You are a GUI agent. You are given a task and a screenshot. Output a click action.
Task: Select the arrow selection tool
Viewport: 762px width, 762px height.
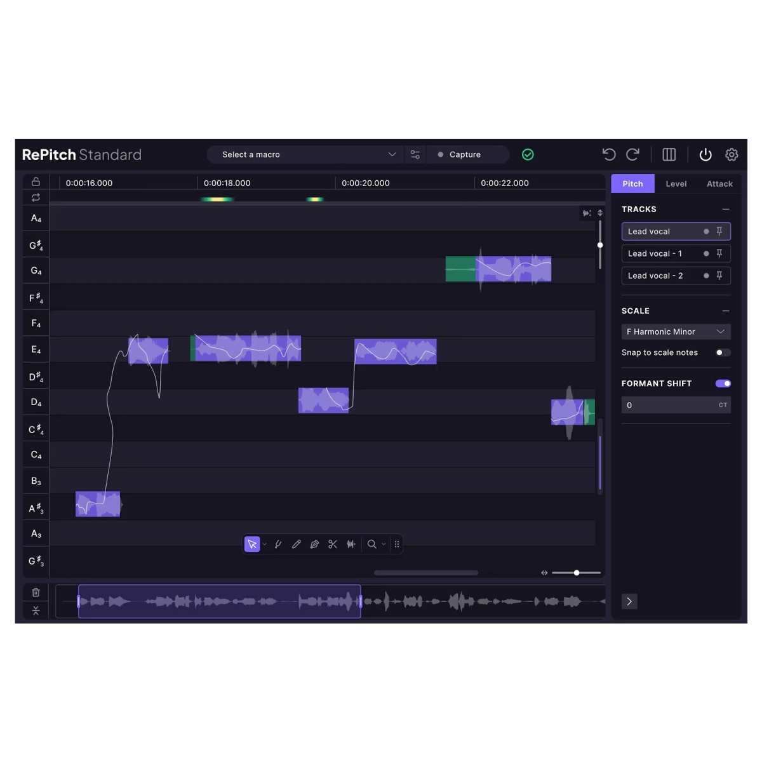pos(253,544)
